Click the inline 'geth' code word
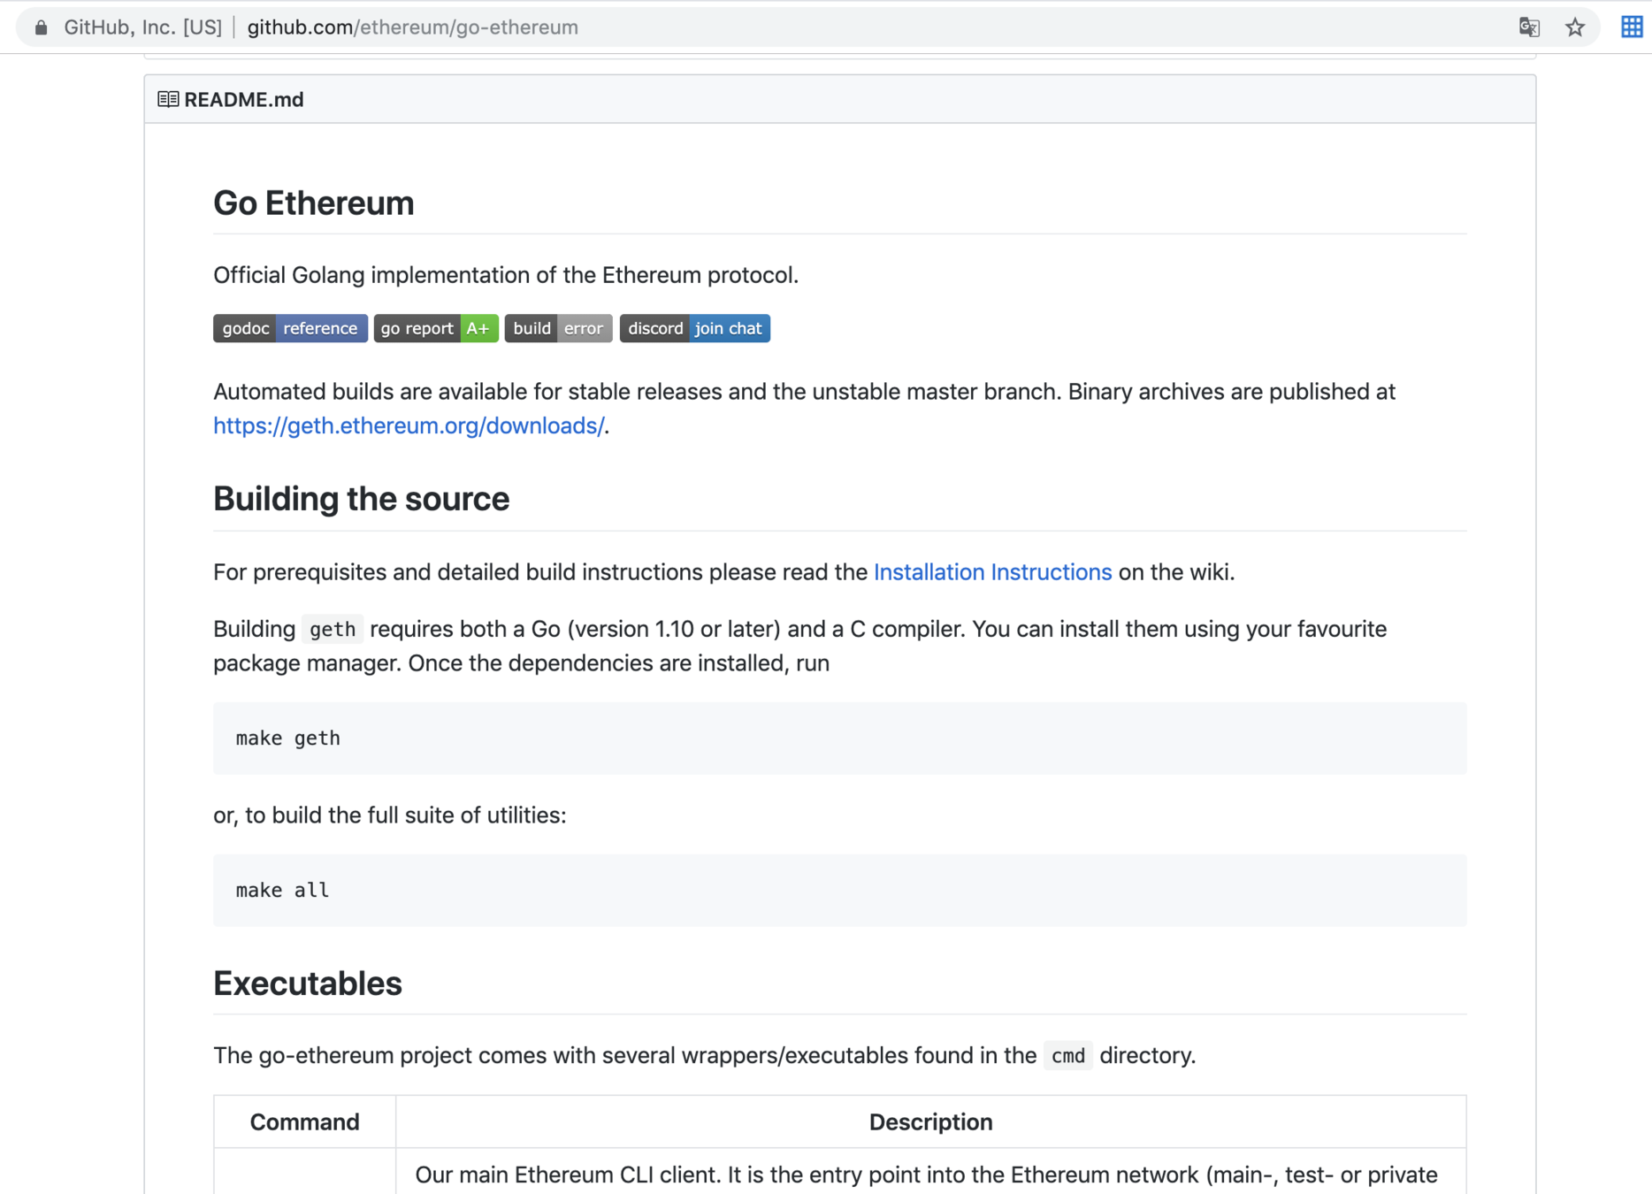This screenshot has height=1194, width=1652. click(x=333, y=629)
